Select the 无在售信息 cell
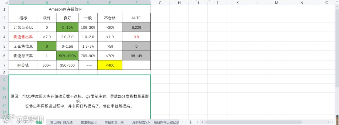 coord(23,46)
